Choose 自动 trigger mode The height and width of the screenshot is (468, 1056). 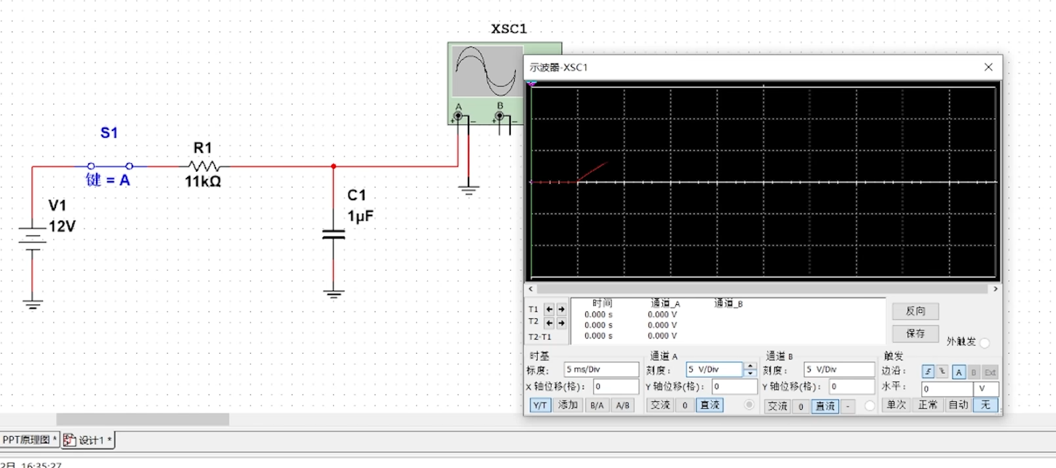pyautogui.click(x=958, y=405)
